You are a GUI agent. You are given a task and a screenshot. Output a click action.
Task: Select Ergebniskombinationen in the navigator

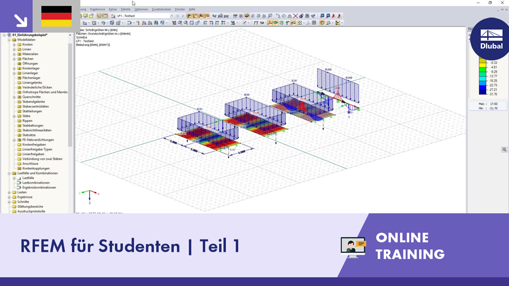[x=39, y=187]
